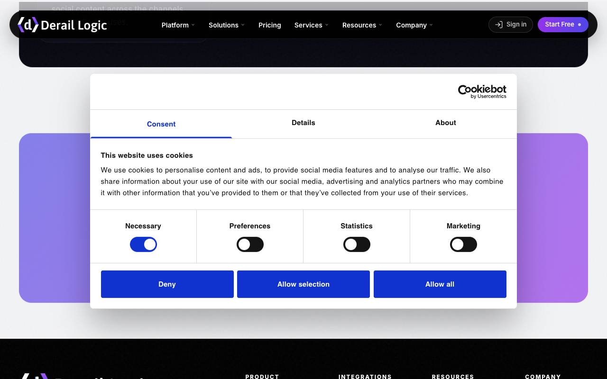Click the Derail Logic wordmark
Viewport: 607px width, 379px height.
tap(74, 26)
